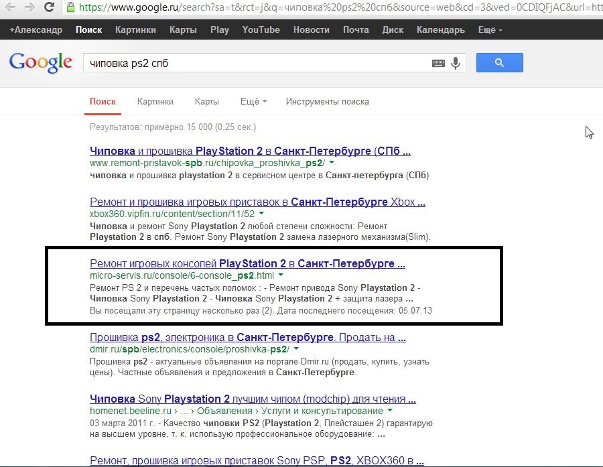Click the visit note Вы посещали эту страницу
Viewport: 603px width, 467px height.
click(x=261, y=310)
